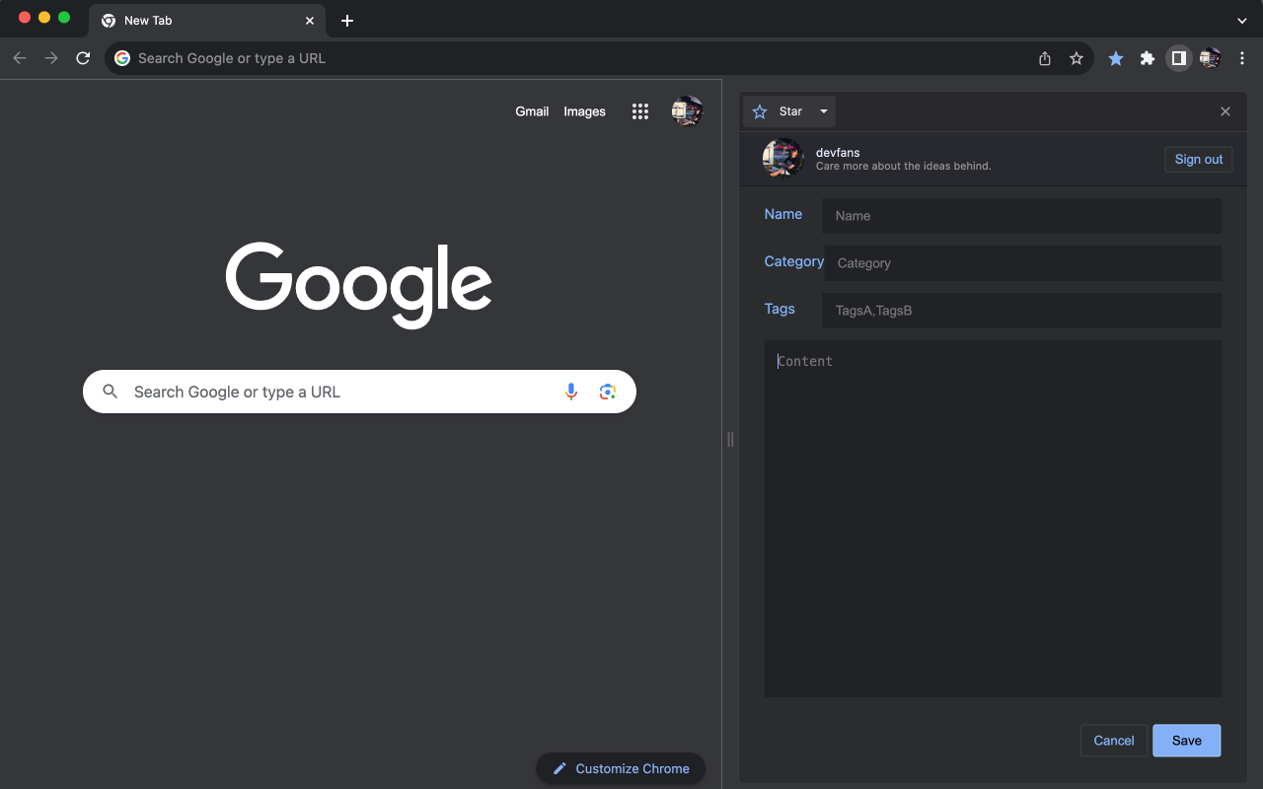The height and width of the screenshot is (789, 1263).
Task: Open Chrome's three-dot menu
Action: [x=1243, y=58]
